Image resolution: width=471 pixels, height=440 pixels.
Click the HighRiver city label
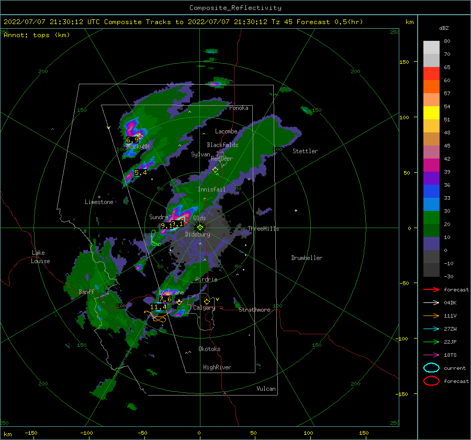pos(217,367)
